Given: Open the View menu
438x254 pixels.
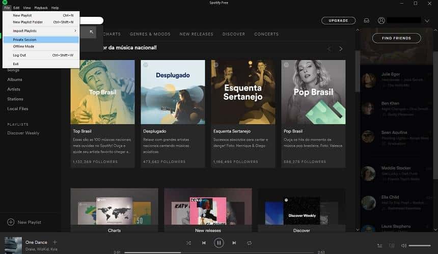Looking at the screenshot, I should 27,8.
